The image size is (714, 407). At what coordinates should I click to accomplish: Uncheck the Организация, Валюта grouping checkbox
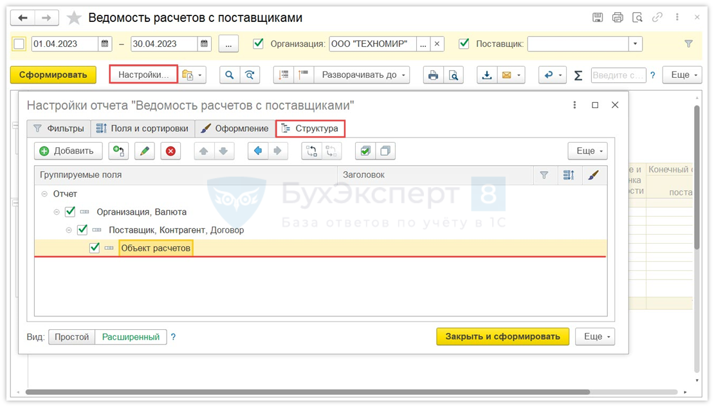[x=70, y=212]
